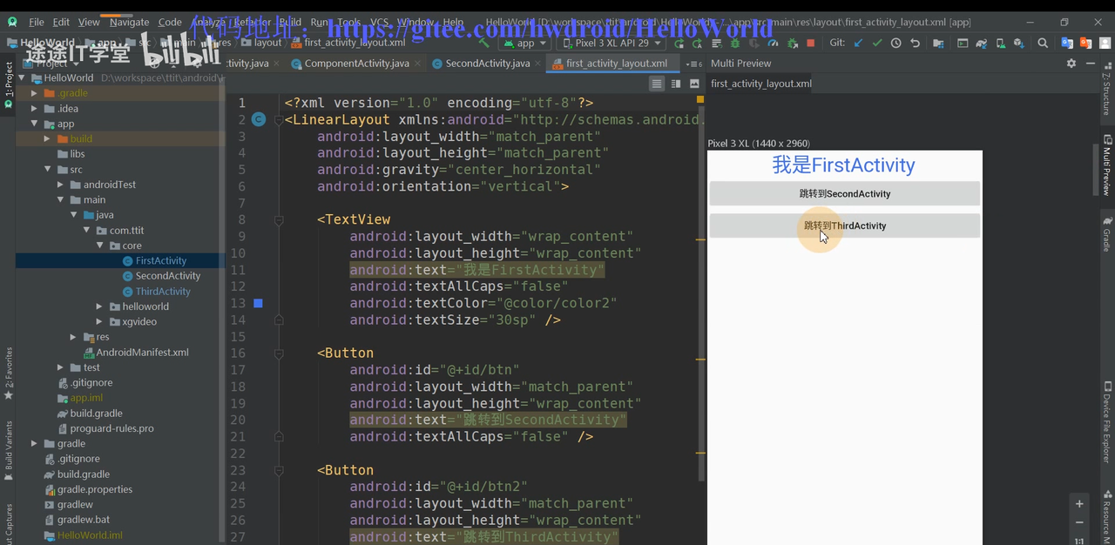Open Multi Preview gear settings
The image size is (1115, 545).
[x=1071, y=63]
